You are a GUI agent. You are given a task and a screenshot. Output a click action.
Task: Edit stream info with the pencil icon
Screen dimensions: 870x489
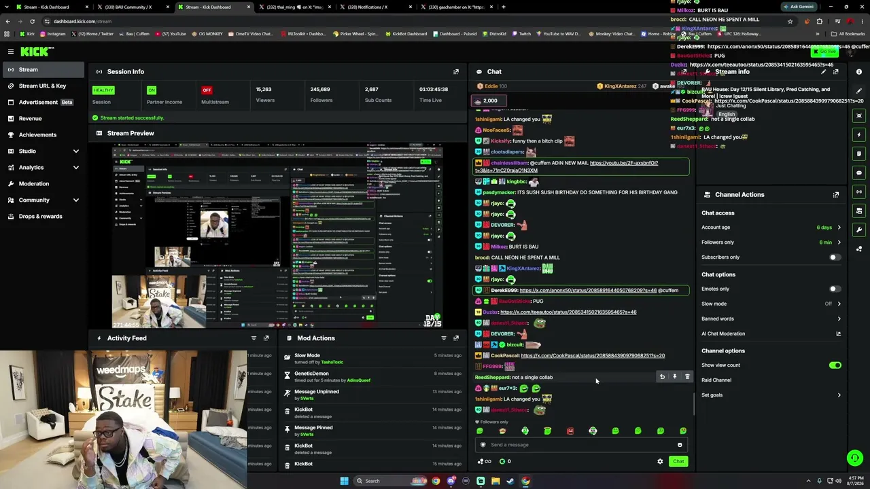[824, 72]
